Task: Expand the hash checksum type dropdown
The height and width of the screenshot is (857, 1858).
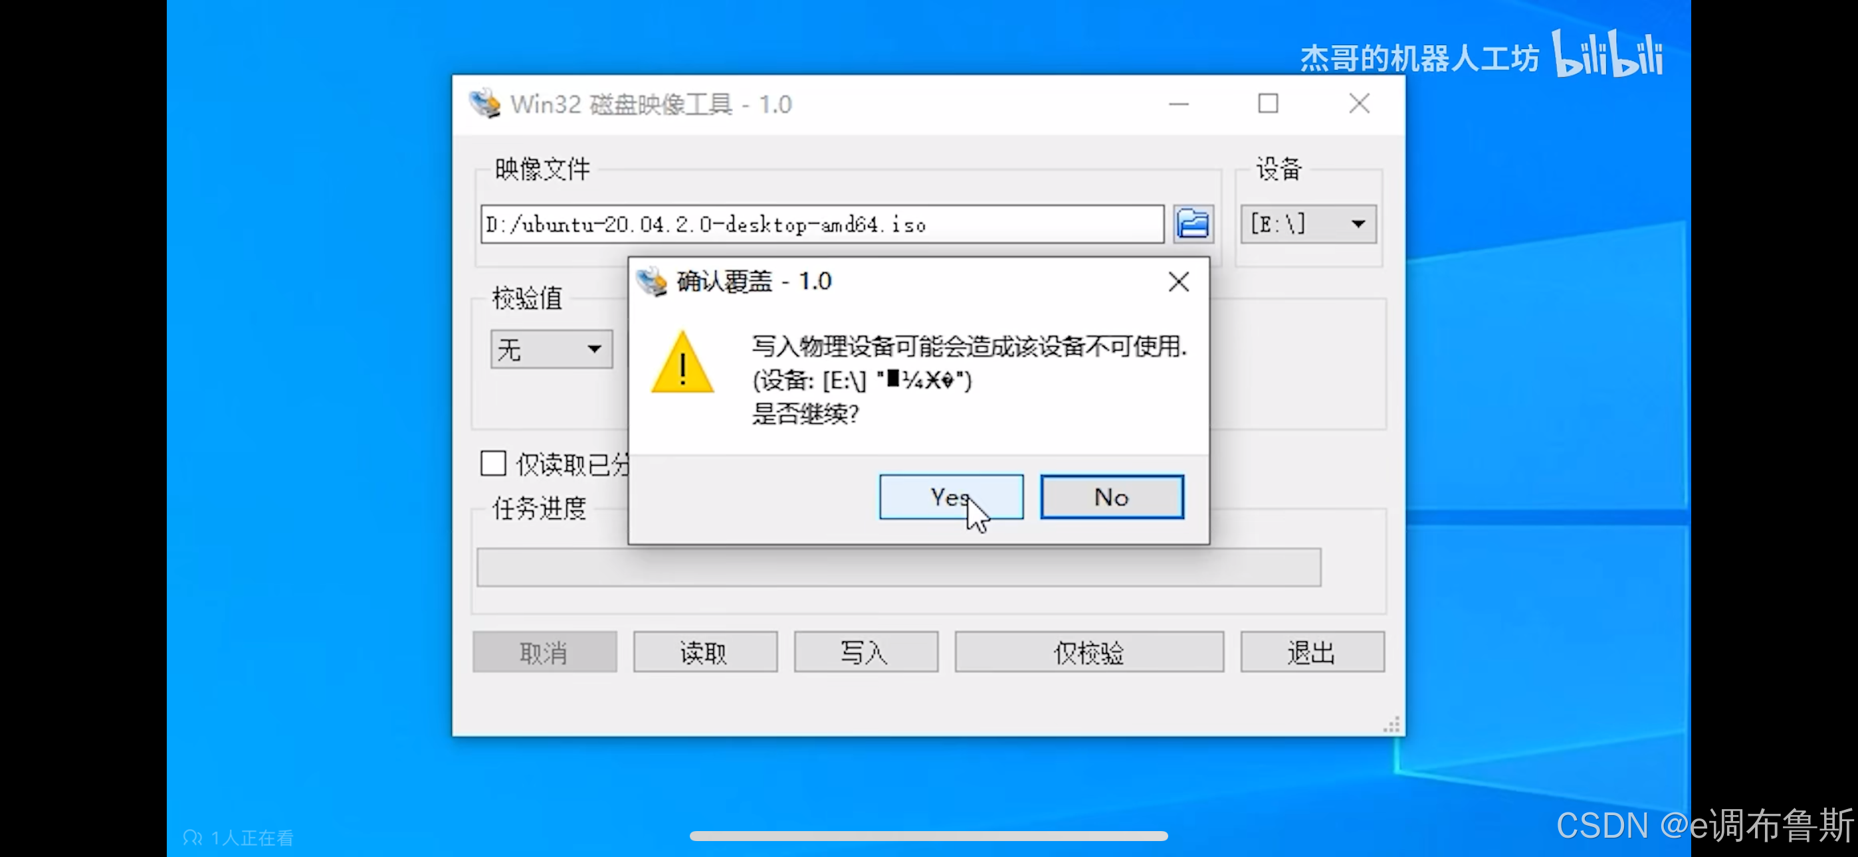Action: [x=552, y=349]
